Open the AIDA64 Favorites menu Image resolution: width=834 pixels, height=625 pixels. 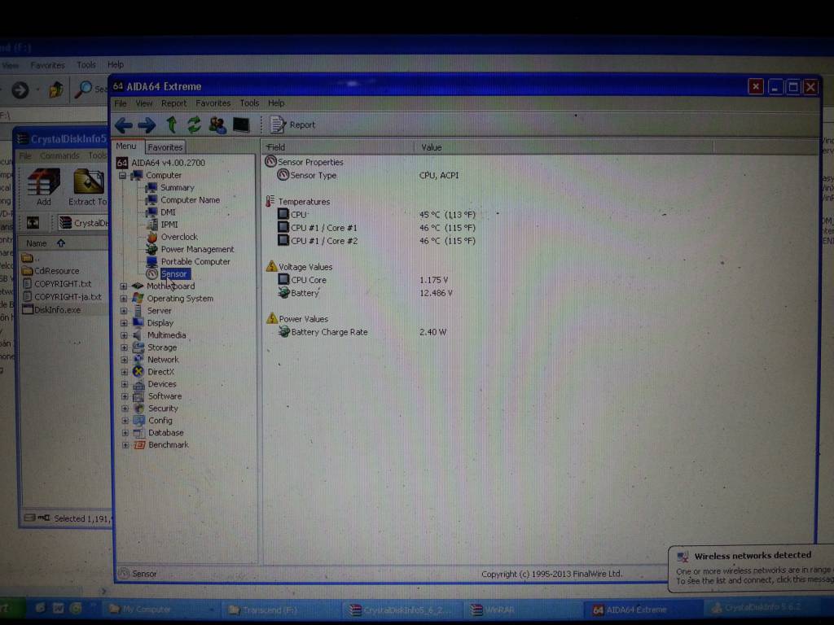click(213, 103)
